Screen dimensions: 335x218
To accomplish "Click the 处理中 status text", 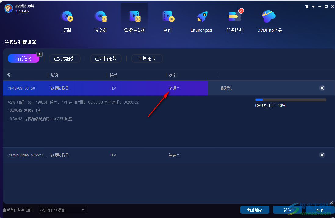I will tap(174, 88).
